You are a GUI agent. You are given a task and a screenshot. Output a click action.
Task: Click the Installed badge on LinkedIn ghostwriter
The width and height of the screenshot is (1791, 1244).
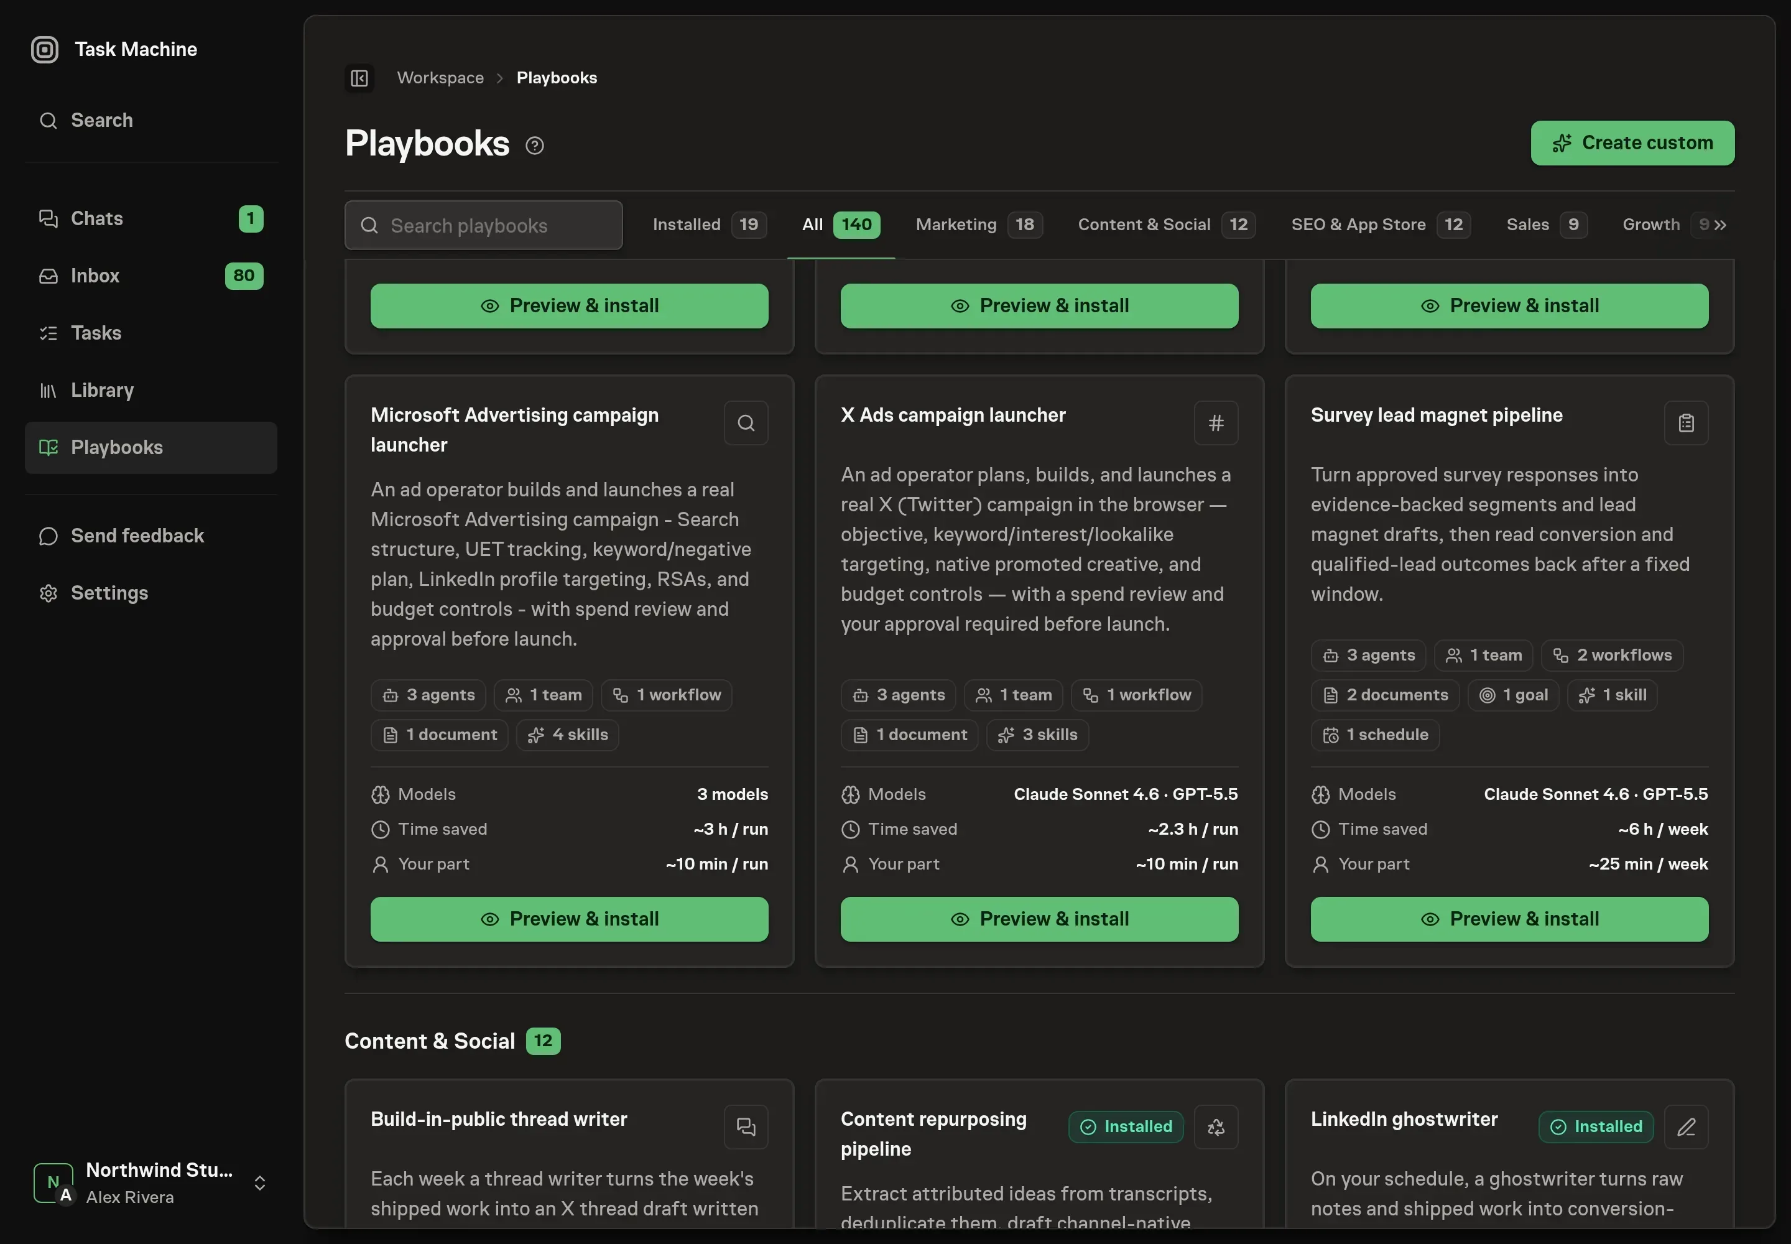[1595, 1127]
